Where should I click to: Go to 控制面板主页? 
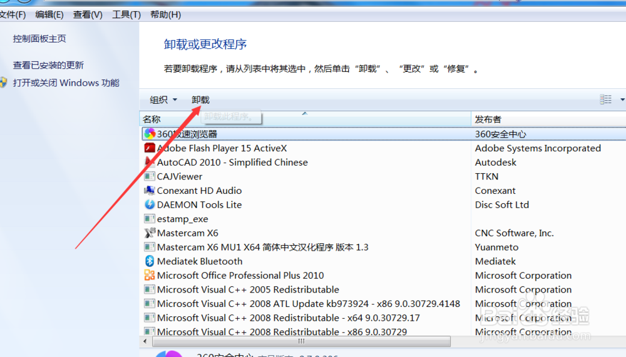click(39, 39)
